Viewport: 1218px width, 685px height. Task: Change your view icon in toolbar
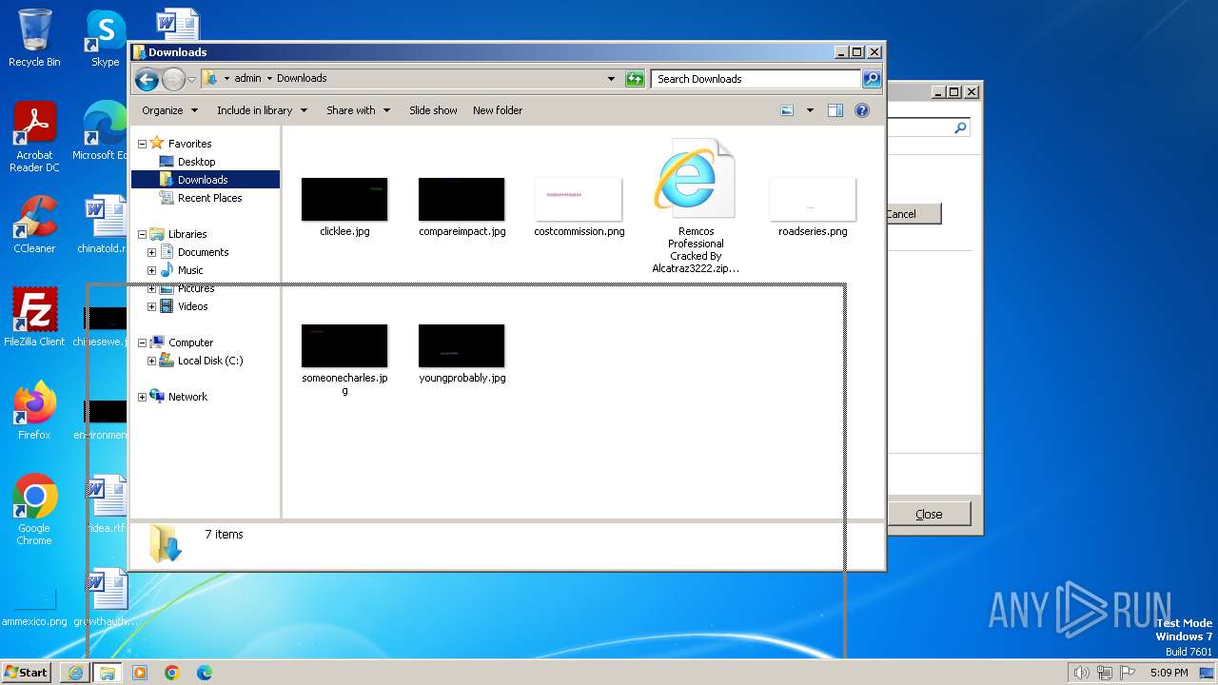[x=787, y=110]
